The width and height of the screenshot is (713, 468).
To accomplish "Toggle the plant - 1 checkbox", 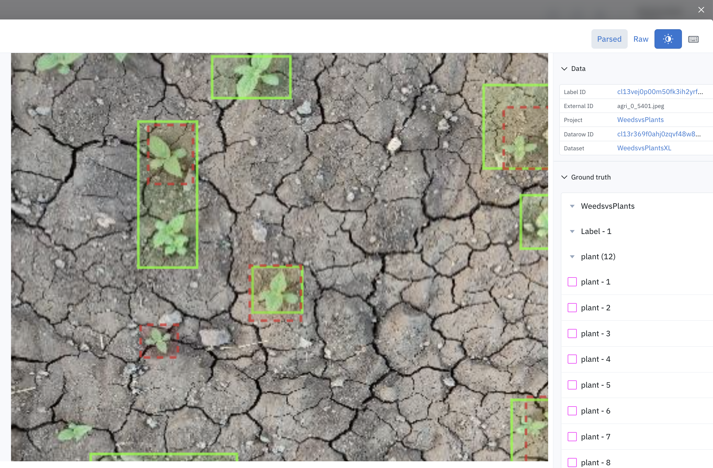I will (572, 282).
